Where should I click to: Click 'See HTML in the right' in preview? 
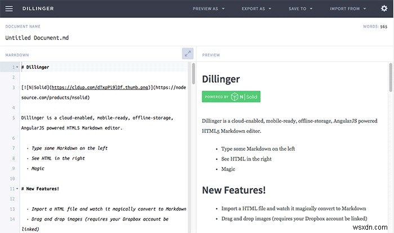[x=247, y=159]
